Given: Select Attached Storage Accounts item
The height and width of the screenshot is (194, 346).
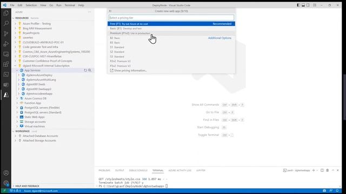Looking at the screenshot, I should pyautogui.click(x=39, y=141).
